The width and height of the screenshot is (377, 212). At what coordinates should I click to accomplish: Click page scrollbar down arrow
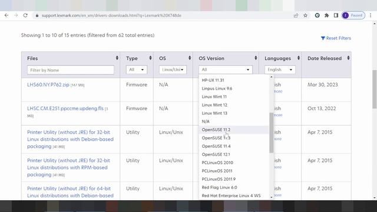375,198
